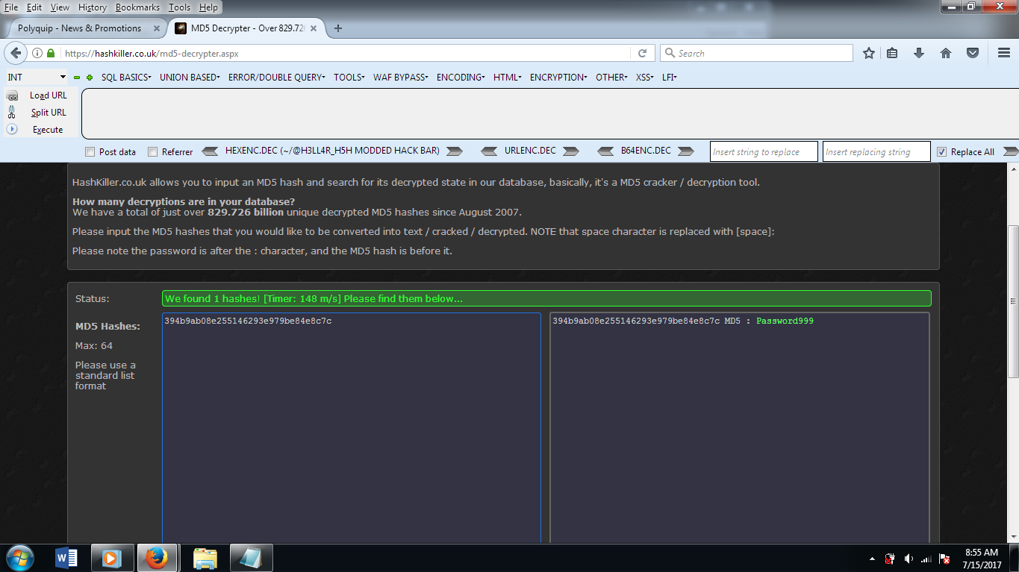Click the green plus icon beside INT
Screen dimensions: 1019x572
pyautogui.click(x=89, y=77)
